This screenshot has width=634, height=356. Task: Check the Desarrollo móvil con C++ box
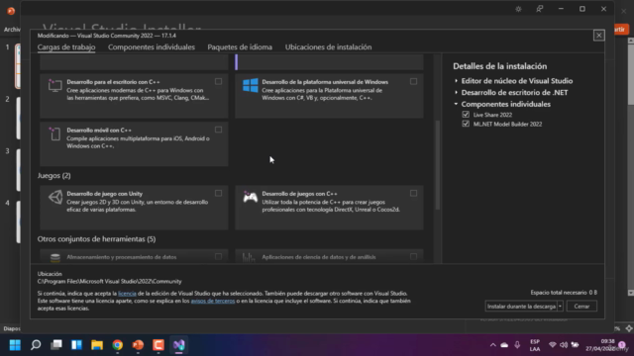click(218, 130)
